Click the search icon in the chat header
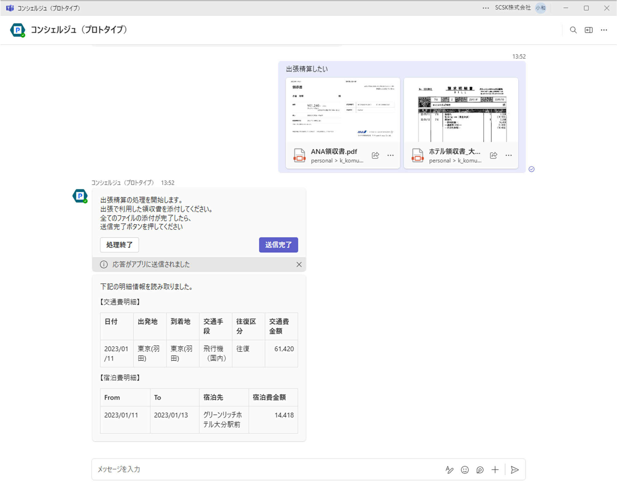 (x=573, y=30)
